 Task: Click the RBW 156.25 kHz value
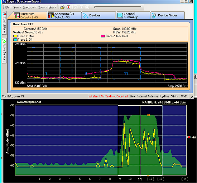pyautogui.click(x=129, y=32)
